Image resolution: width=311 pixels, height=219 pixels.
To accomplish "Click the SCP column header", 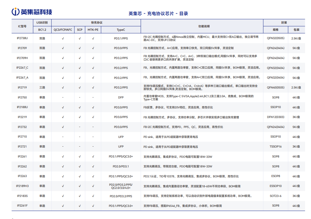I will [79, 30].
